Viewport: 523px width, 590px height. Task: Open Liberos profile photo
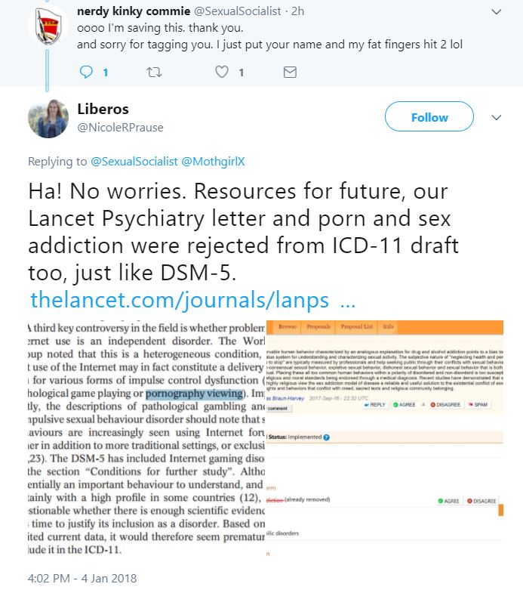(x=48, y=119)
